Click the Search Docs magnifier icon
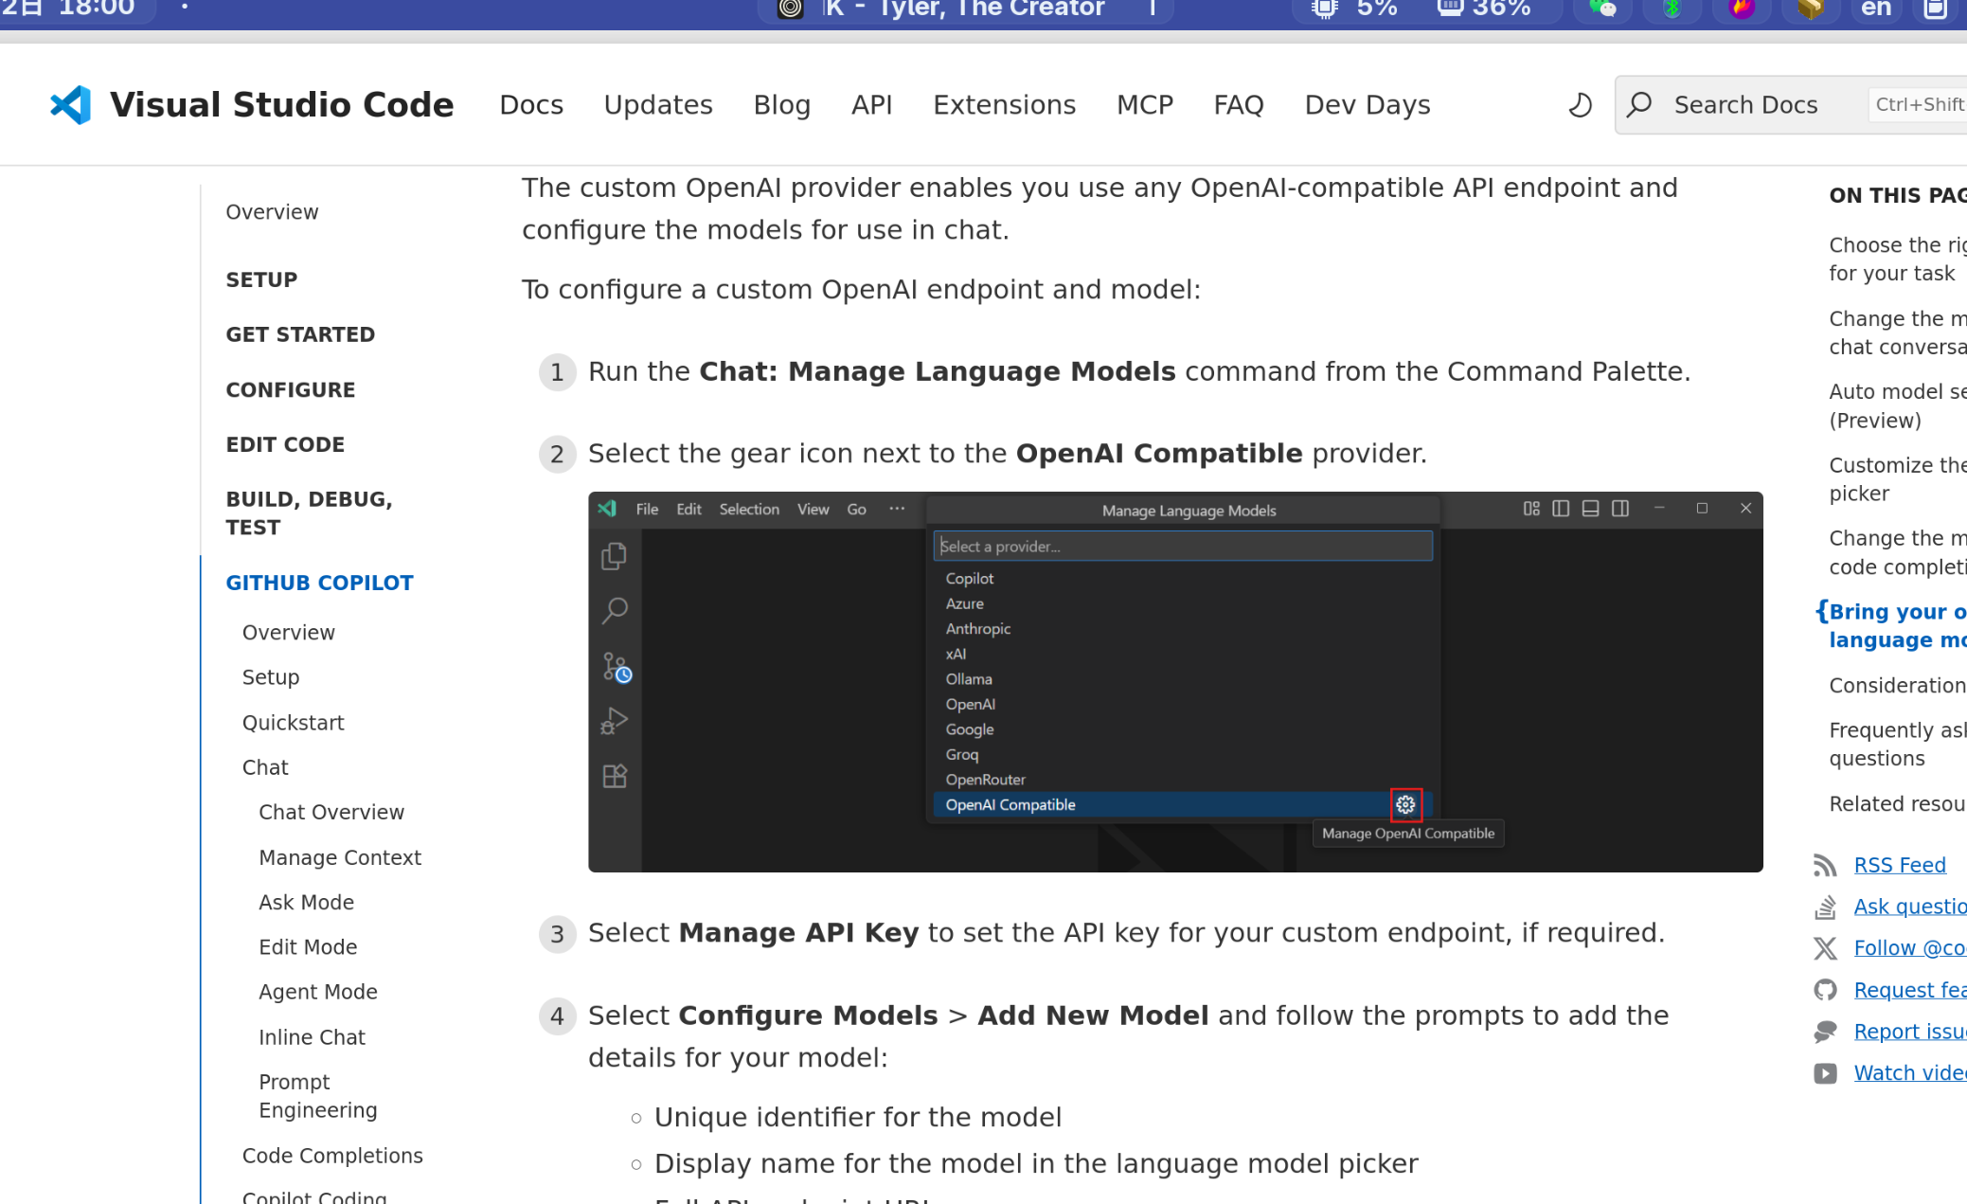This screenshot has height=1204, width=1967. coord(1640,105)
